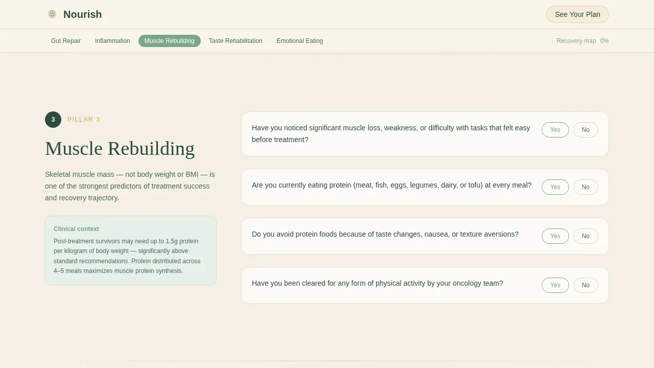Click the skeletal muscle mass description paragraph
Viewport: 654px width, 368px height.
click(130, 186)
